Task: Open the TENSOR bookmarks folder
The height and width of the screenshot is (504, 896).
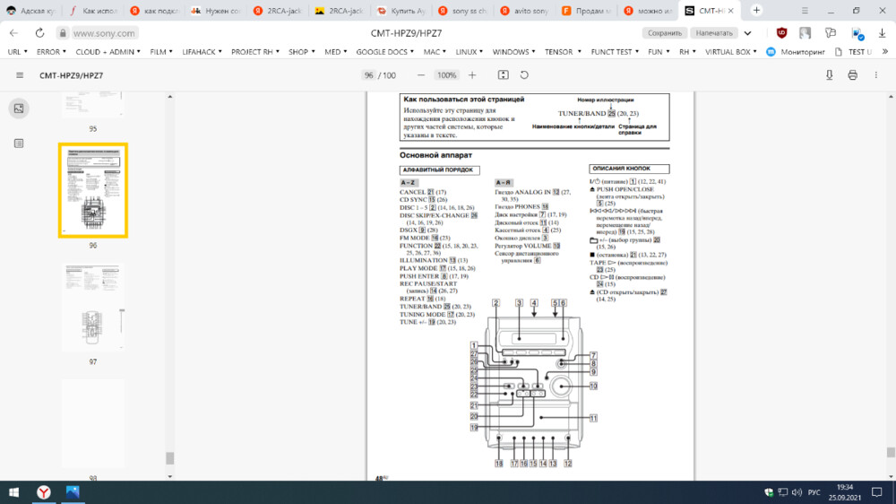Action: [x=563, y=51]
